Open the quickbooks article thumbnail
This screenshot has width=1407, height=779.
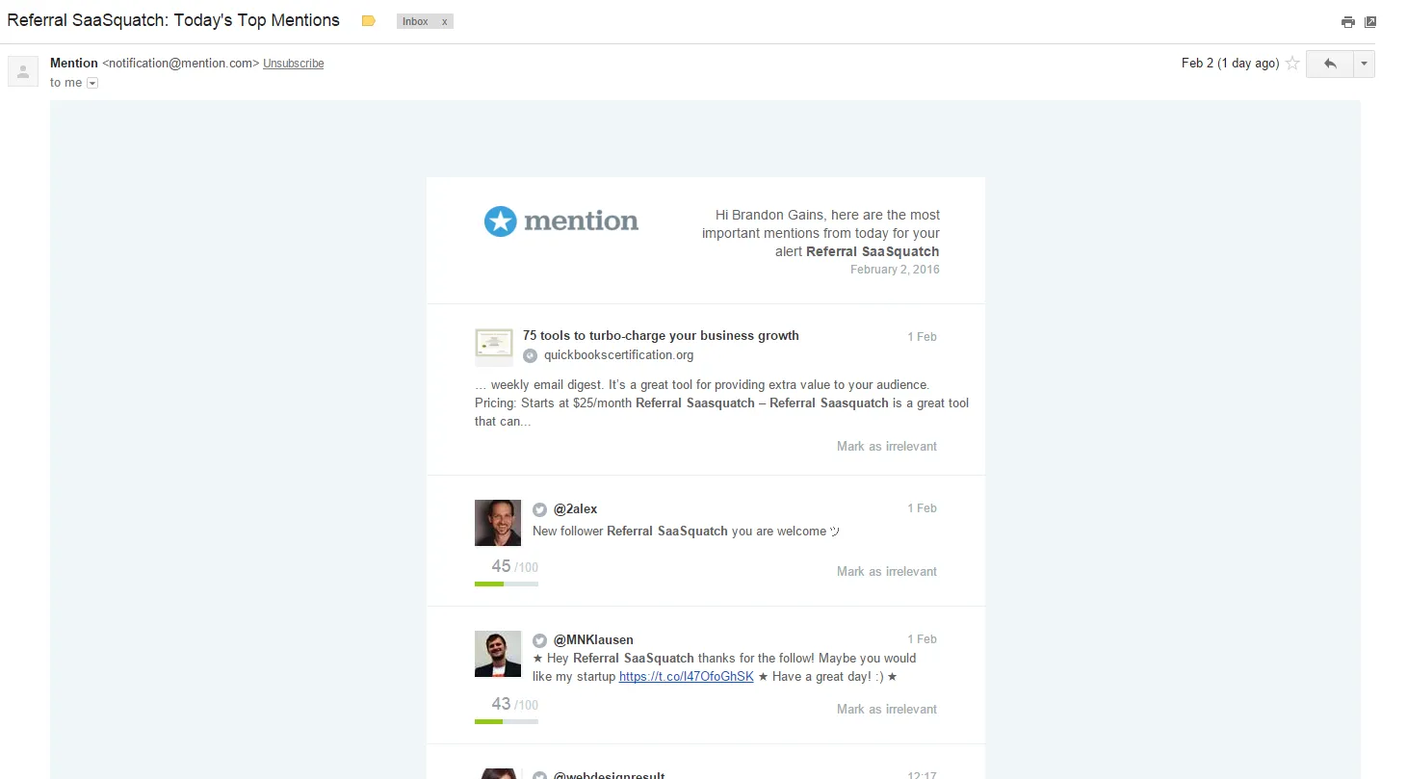494,347
